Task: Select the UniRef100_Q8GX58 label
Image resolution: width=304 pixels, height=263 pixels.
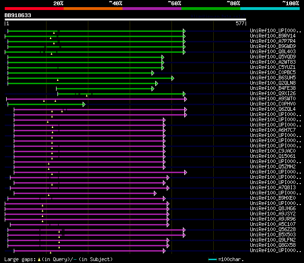Action: tap(273, 245)
